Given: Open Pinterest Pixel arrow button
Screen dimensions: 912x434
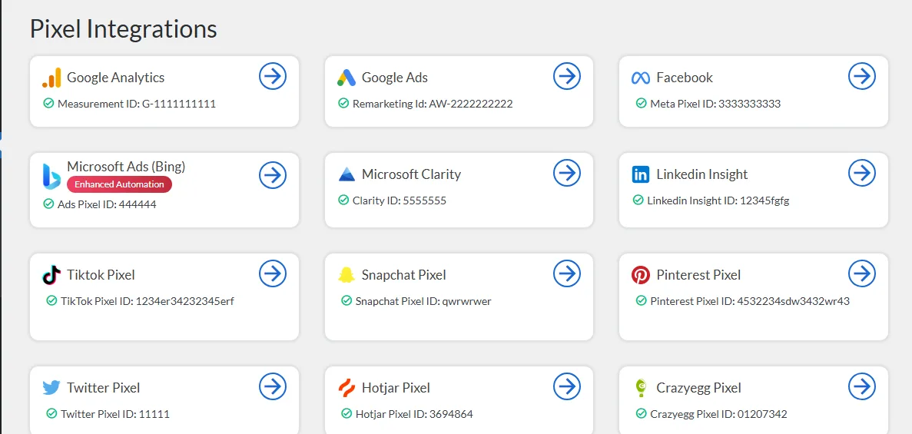Looking at the screenshot, I should pyautogui.click(x=862, y=273).
